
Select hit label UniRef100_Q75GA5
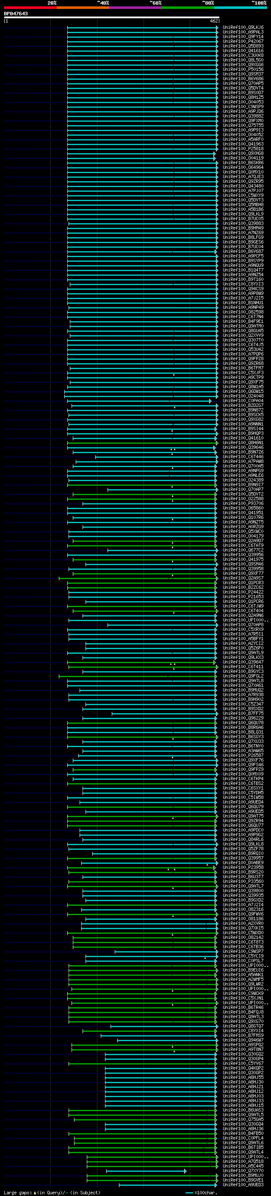(x=243, y=1120)
